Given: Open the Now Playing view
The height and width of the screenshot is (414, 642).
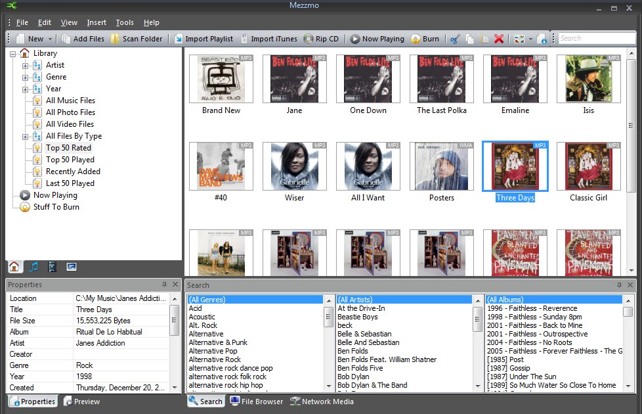Looking at the screenshot, I should point(377,38).
